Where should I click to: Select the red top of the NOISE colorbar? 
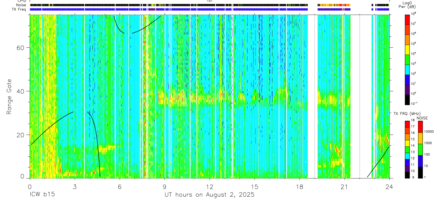[x=421, y=127]
